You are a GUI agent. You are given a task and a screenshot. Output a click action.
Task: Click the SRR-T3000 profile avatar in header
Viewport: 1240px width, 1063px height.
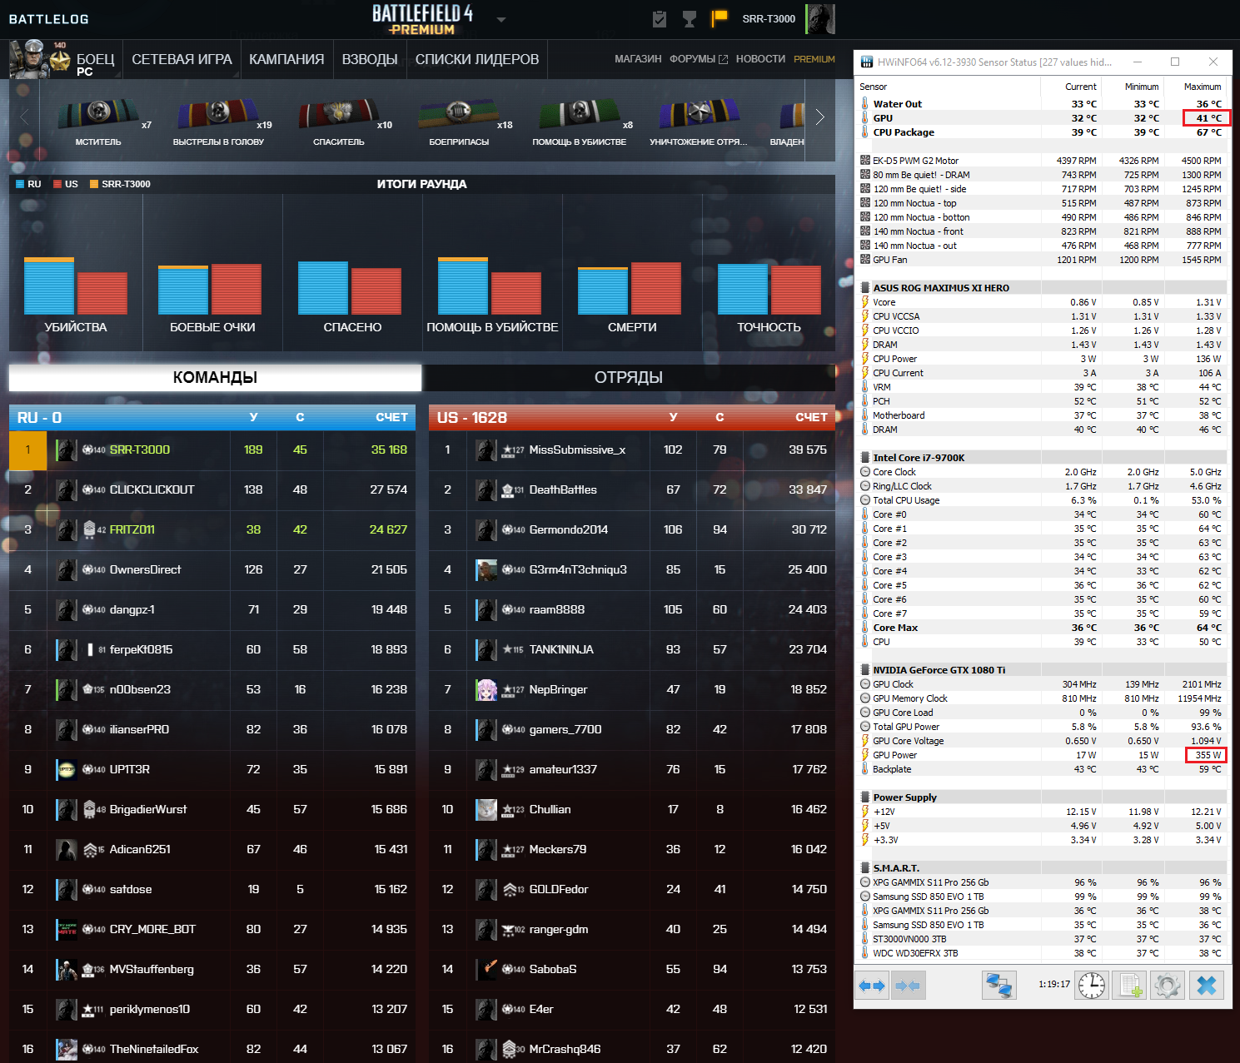[x=820, y=19]
